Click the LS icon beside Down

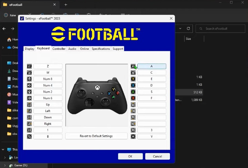29,117
